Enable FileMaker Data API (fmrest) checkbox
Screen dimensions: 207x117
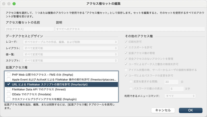[x=9, y=89]
